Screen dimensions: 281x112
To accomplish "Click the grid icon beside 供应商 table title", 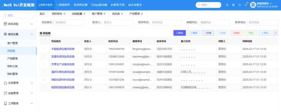I will coord(41,33).
